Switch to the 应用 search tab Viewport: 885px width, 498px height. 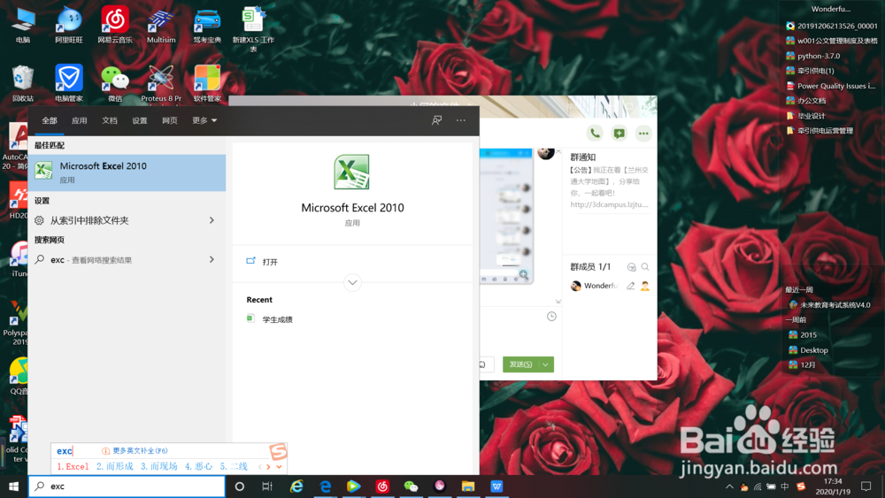pyautogui.click(x=79, y=120)
